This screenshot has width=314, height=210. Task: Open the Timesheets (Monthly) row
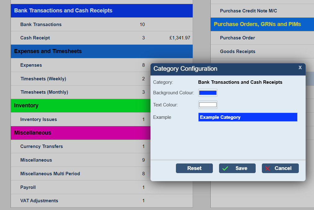pos(44,92)
